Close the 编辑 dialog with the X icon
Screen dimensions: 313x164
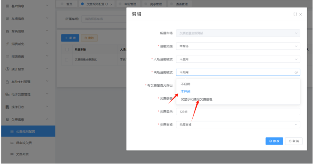[x=301, y=14]
